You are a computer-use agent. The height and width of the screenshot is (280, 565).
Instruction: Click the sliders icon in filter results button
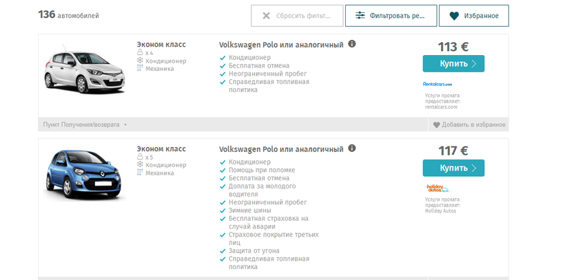click(x=360, y=15)
